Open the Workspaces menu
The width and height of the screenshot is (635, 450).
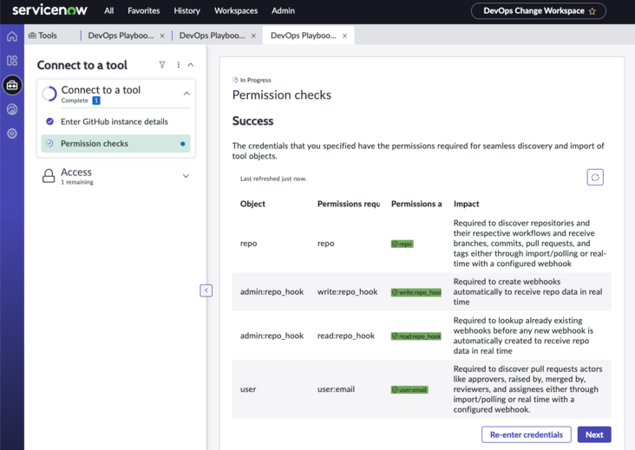pos(236,11)
